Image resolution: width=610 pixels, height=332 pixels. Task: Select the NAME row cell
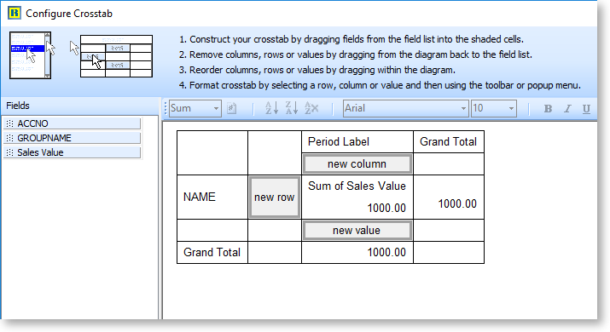[212, 197]
